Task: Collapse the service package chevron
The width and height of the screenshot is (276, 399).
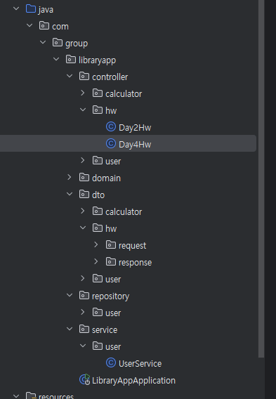Action: pos(70,329)
